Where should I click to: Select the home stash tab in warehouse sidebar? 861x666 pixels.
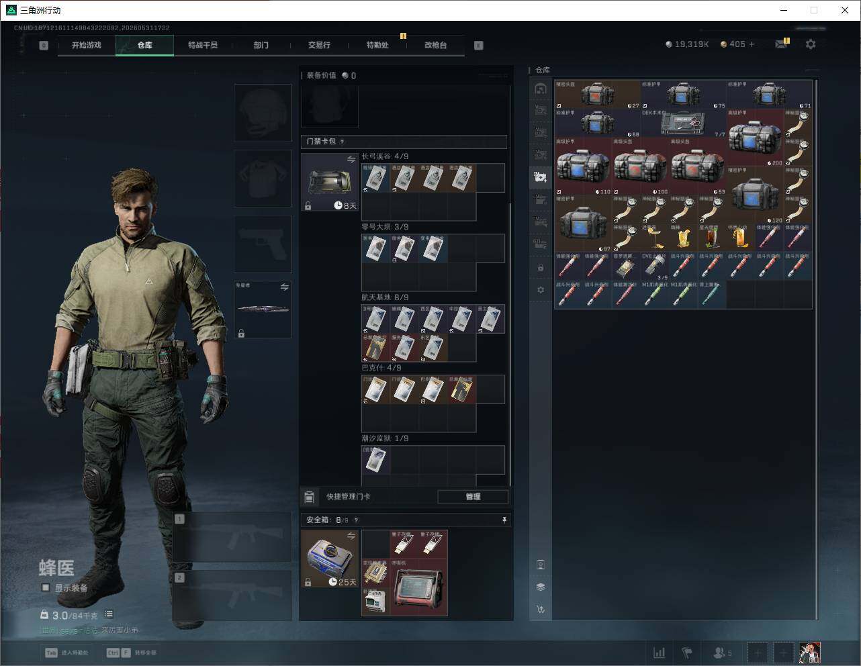[x=541, y=89]
